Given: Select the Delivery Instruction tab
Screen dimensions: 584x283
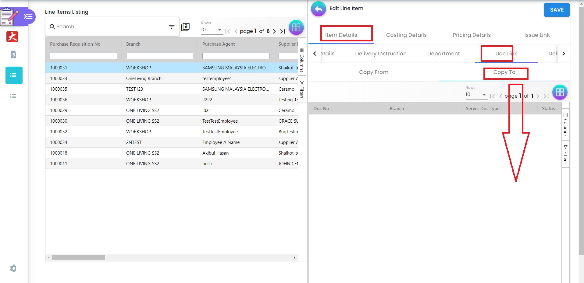Looking at the screenshot, I should coord(380,54).
